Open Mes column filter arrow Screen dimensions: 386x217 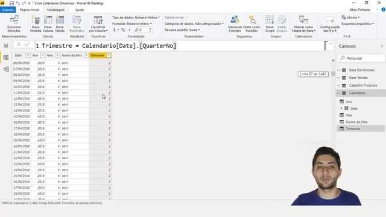point(58,55)
